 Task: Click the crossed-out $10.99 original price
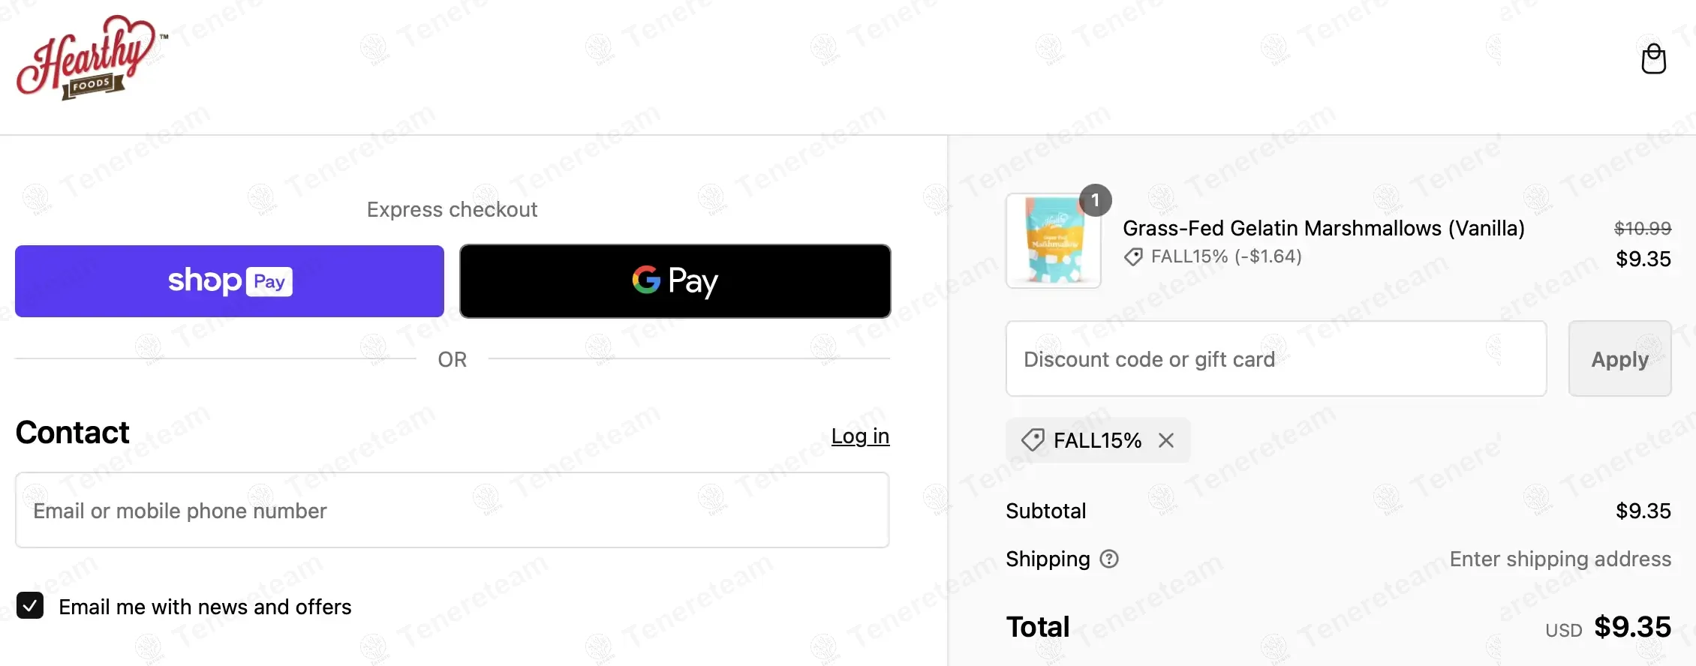(1642, 228)
